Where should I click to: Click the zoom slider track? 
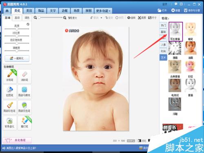click(x=50, y=18)
